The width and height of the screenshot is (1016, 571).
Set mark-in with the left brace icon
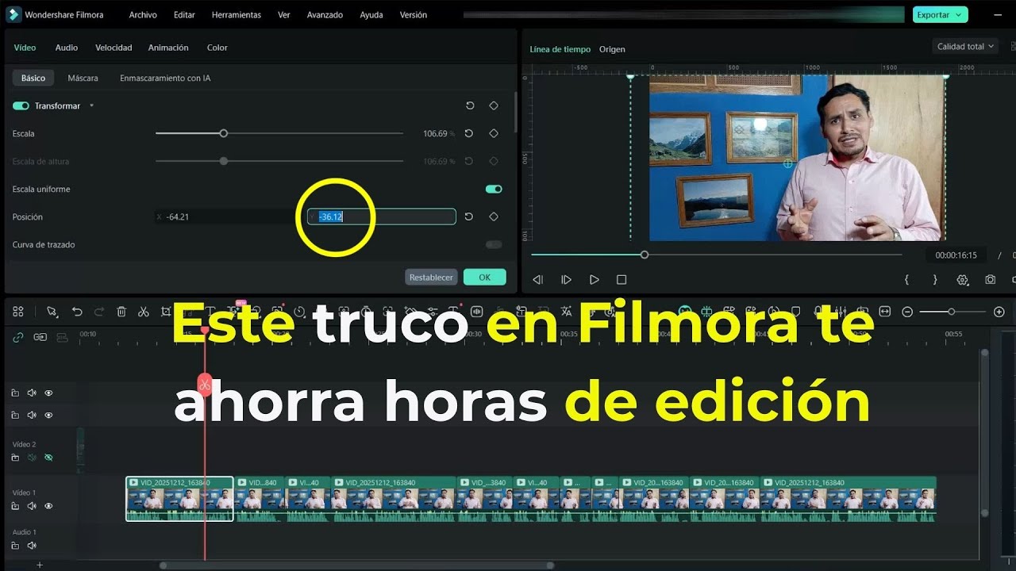(x=906, y=279)
